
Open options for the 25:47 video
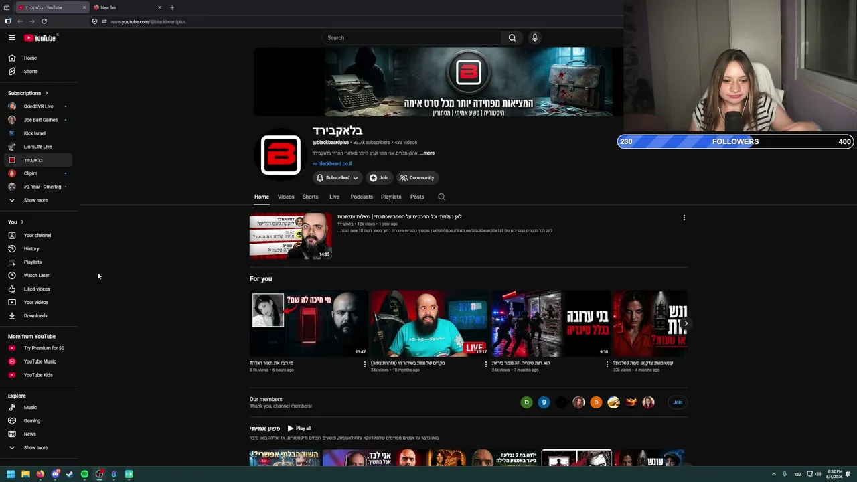[365, 364]
